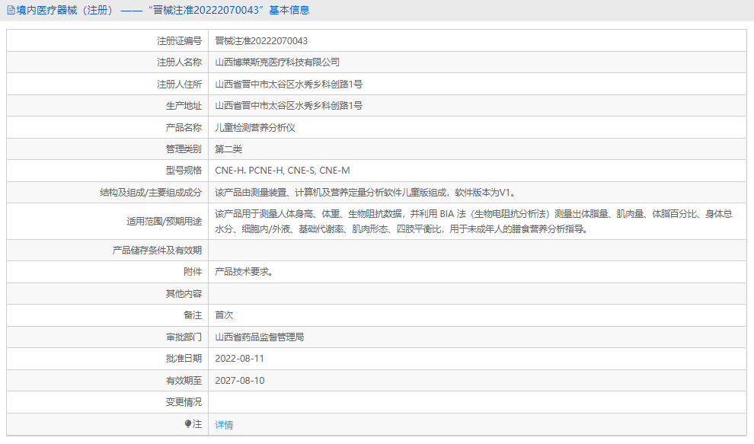The image size is (754, 444).
Task: Click the 审批部门 label
Action: click(x=184, y=337)
